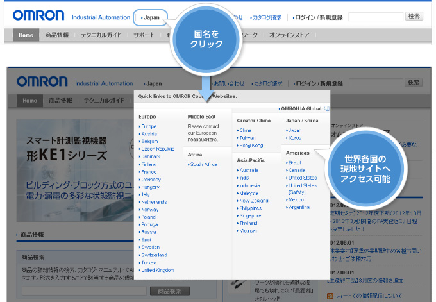Go to the Italy country site
This screenshot has height=302, width=436.
point(144,194)
